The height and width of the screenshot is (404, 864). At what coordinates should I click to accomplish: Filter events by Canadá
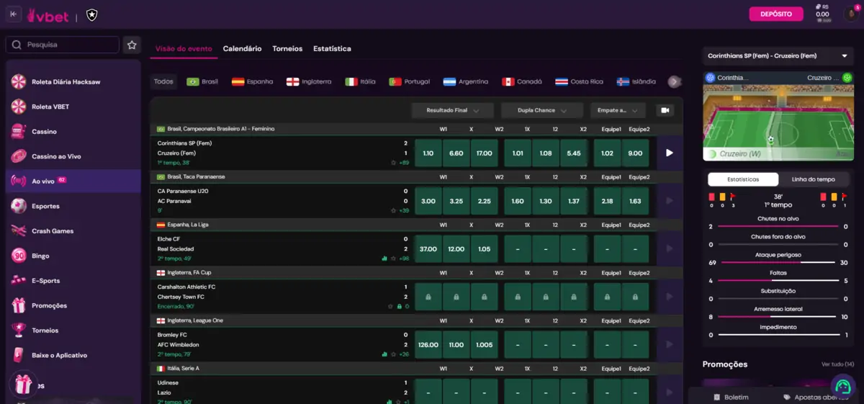tap(522, 82)
